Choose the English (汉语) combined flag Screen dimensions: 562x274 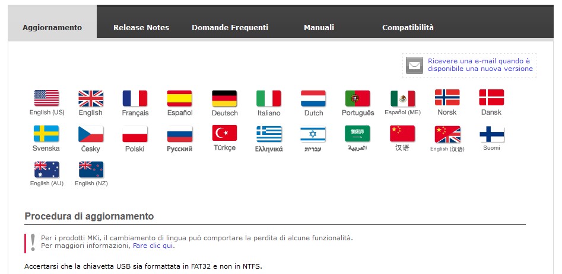point(447,134)
